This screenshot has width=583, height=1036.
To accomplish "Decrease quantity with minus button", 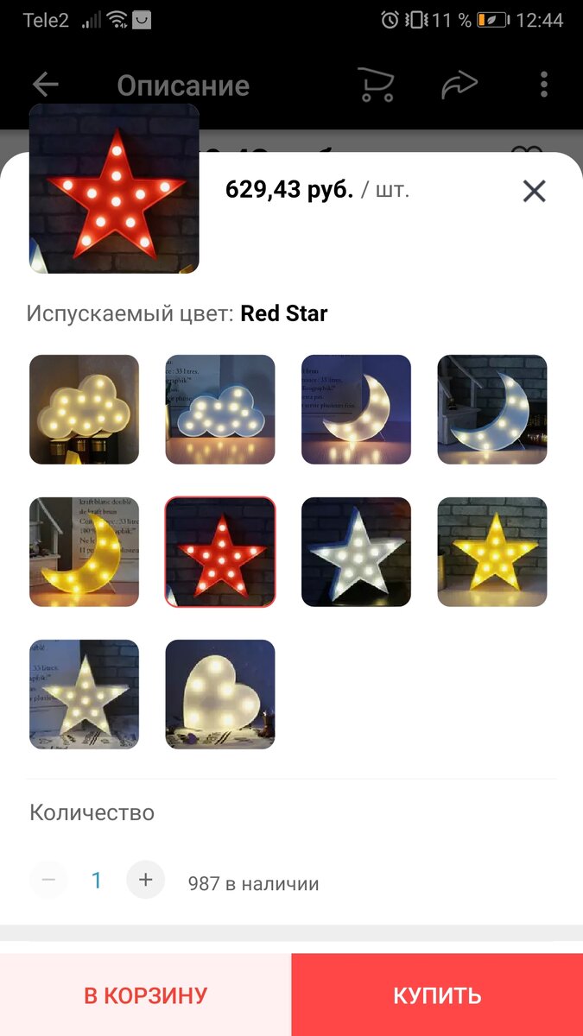I will click(x=48, y=880).
